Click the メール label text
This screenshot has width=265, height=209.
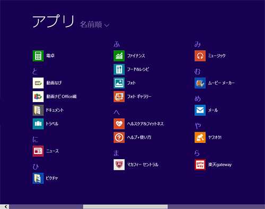(x=213, y=110)
